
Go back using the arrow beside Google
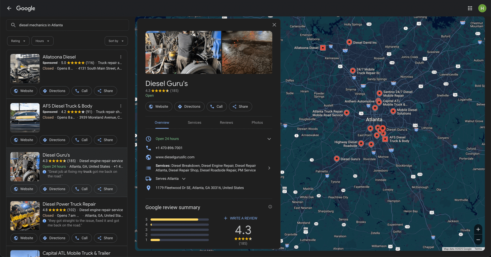[9, 8]
